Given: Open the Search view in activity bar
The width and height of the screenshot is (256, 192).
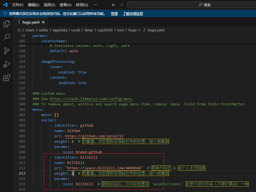Looking at the screenshot, I should pos(6,37).
